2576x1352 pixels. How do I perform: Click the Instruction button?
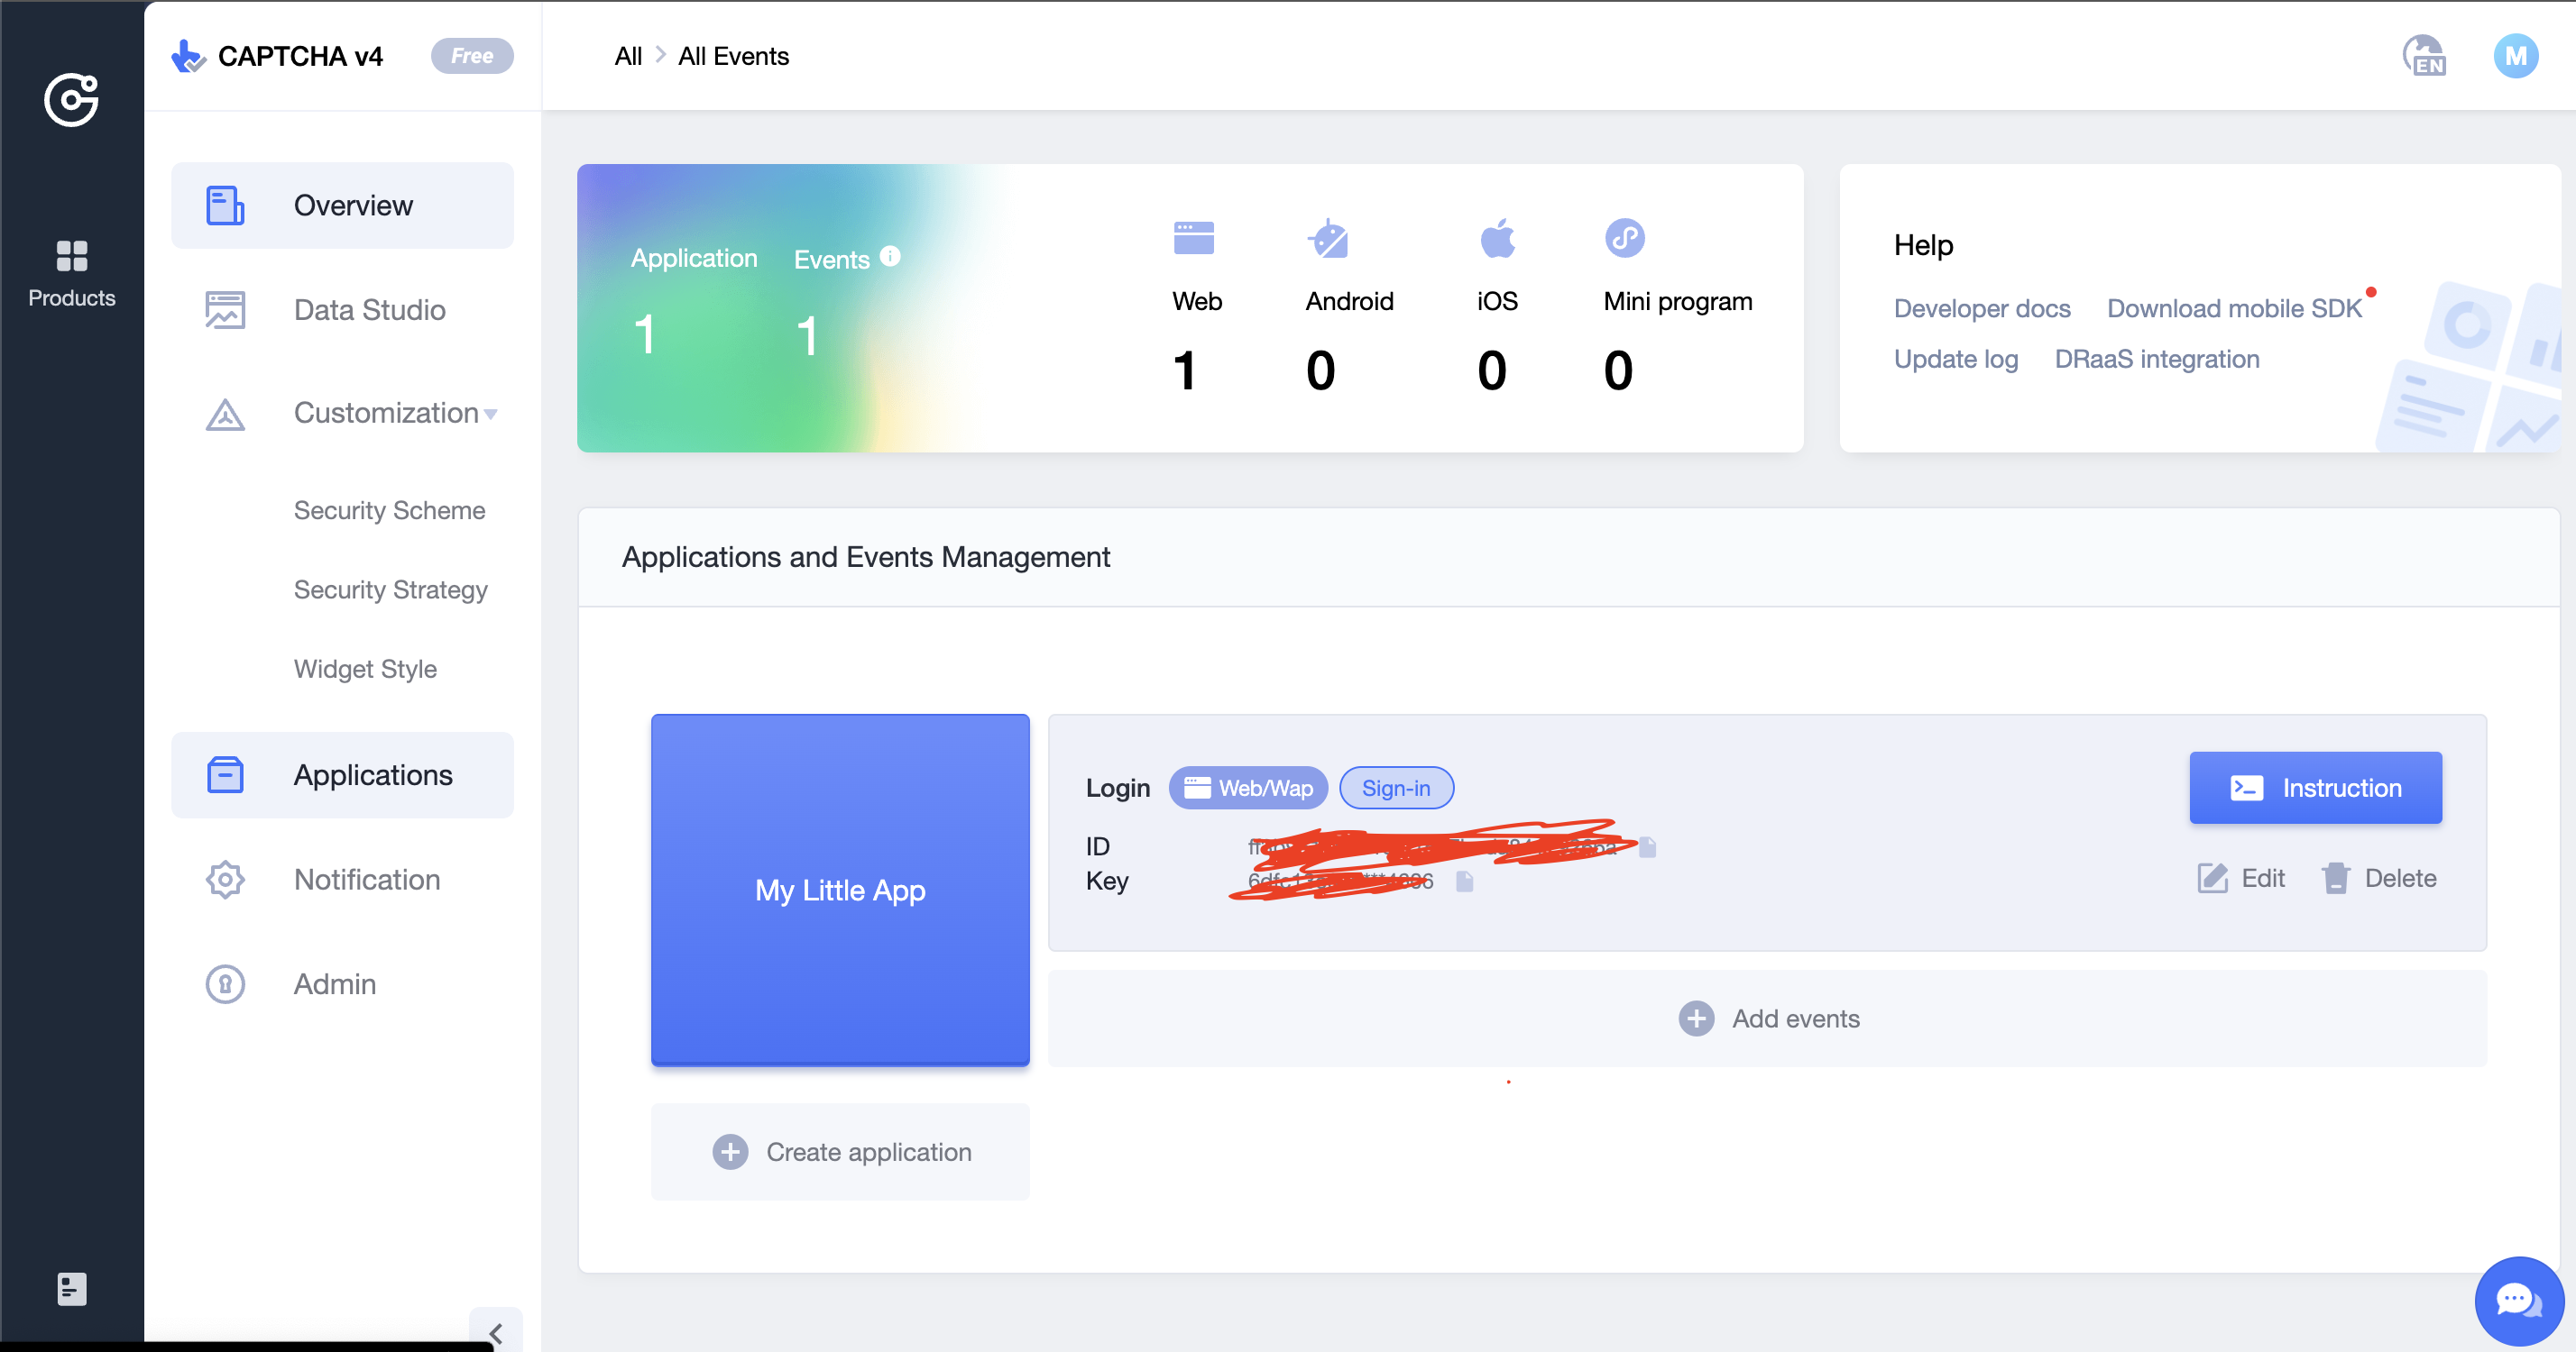(x=2315, y=788)
